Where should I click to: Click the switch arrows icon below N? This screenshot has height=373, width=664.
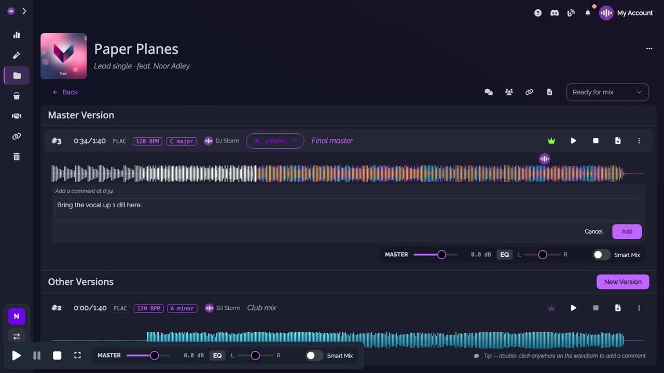click(17, 336)
